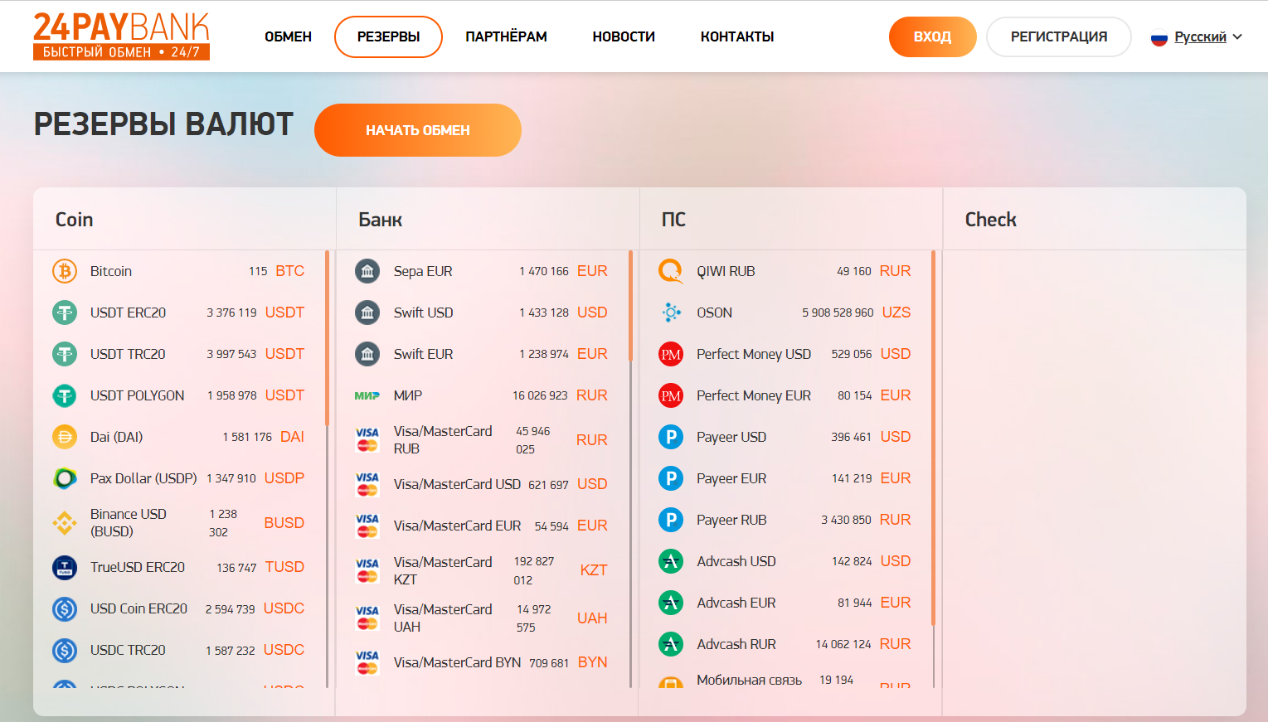Click the Russian flag icon
Screen dimensions: 1268x722
pos(1159,37)
